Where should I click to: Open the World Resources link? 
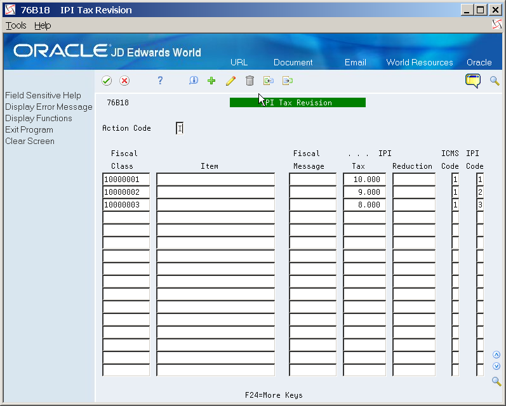[x=420, y=62]
